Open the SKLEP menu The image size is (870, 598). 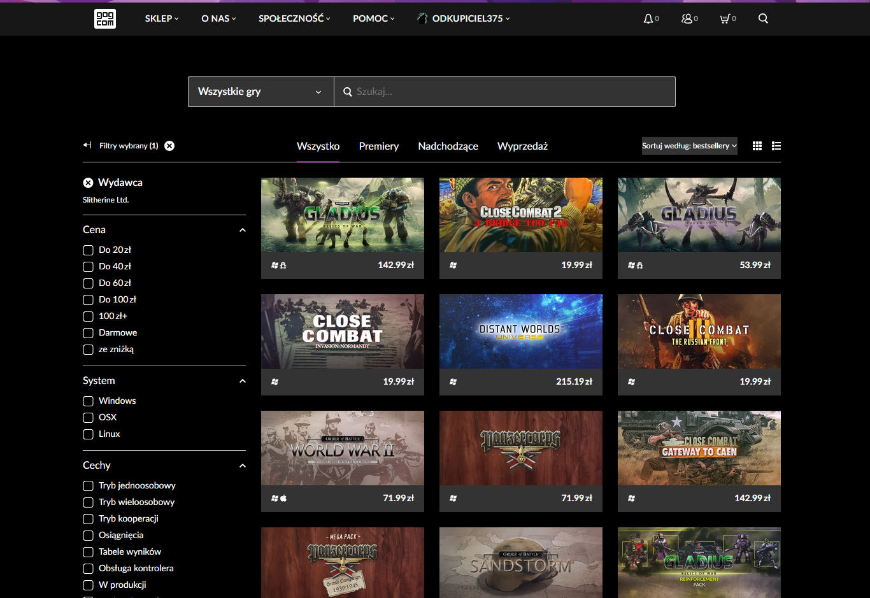click(x=162, y=18)
